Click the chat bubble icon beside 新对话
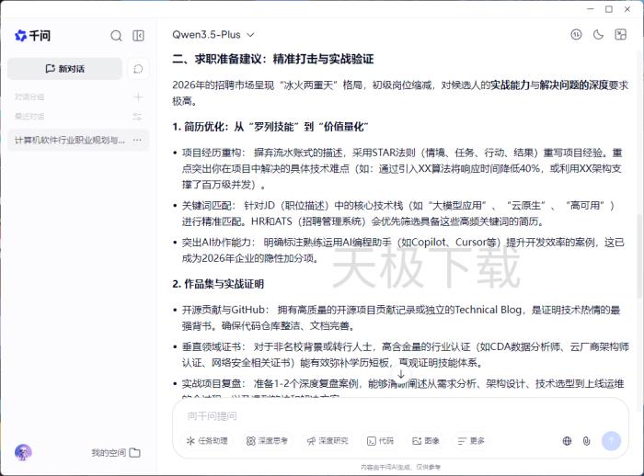 [x=139, y=69]
